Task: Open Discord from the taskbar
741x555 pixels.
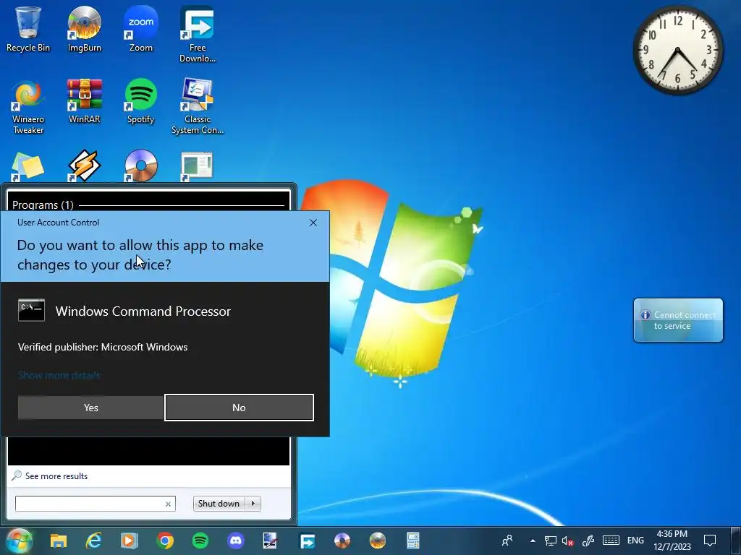Action: click(236, 541)
